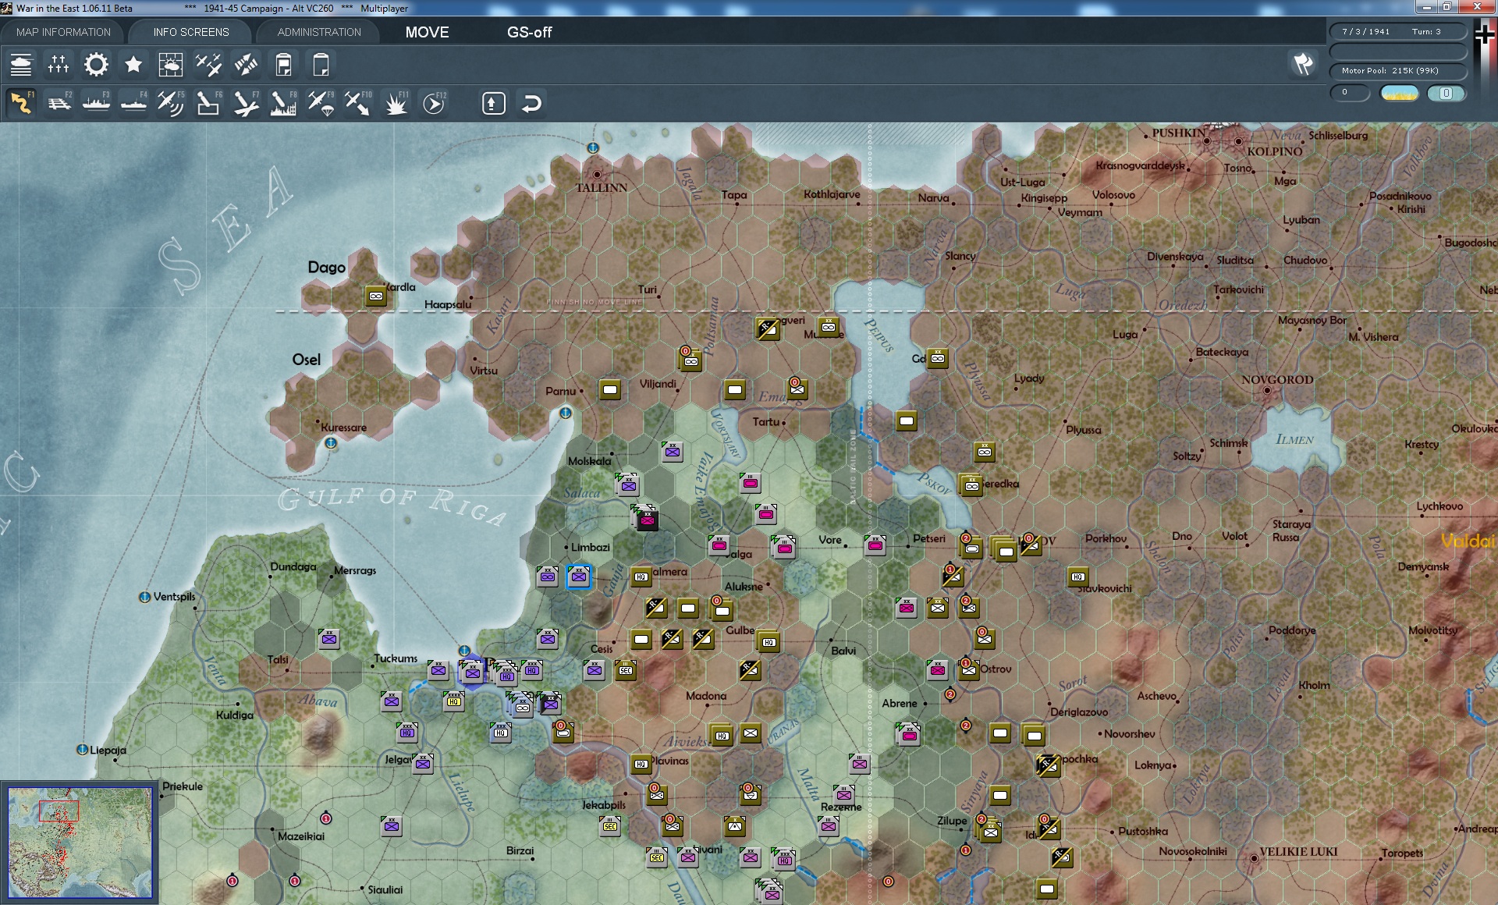Select the F1 Move mode icon
The height and width of the screenshot is (905, 1498).
pos(21,103)
